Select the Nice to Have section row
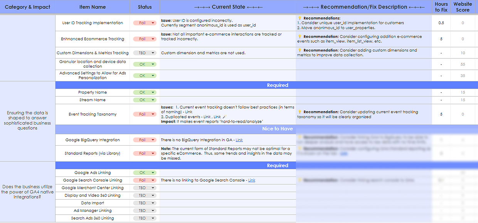The width and height of the screenshot is (478, 223). point(278,129)
